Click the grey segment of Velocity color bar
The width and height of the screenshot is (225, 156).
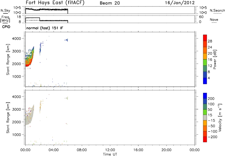(x=205, y=117)
